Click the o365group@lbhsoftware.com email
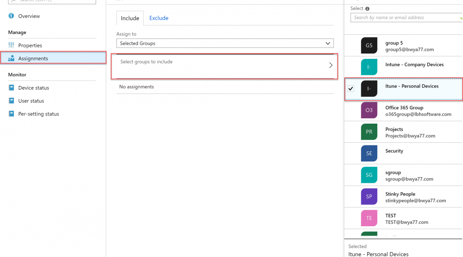The image size is (463, 257). point(418,114)
